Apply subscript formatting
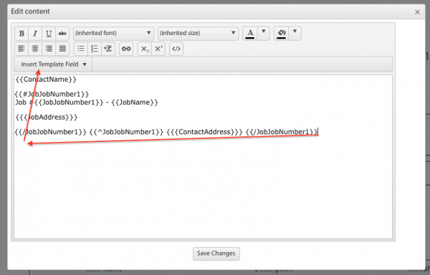The width and height of the screenshot is (430, 275). 145,49
